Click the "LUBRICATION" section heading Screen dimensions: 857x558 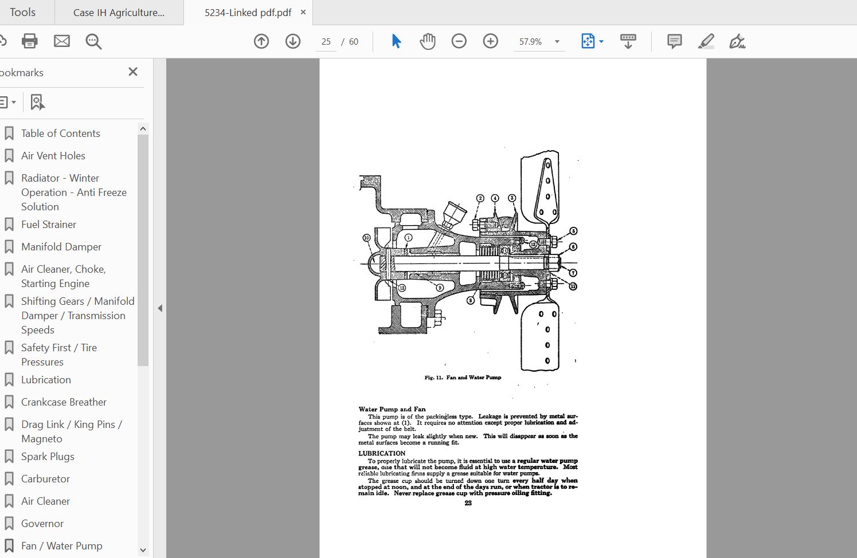pyautogui.click(x=382, y=453)
